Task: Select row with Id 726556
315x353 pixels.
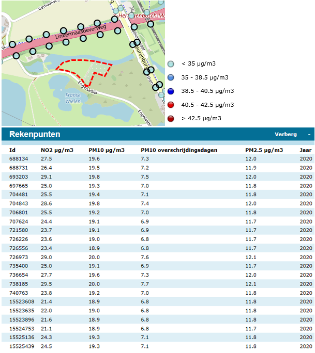Action: (x=158, y=248)
